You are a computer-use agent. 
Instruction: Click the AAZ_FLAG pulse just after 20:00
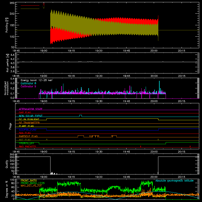(x=158, y=140)
